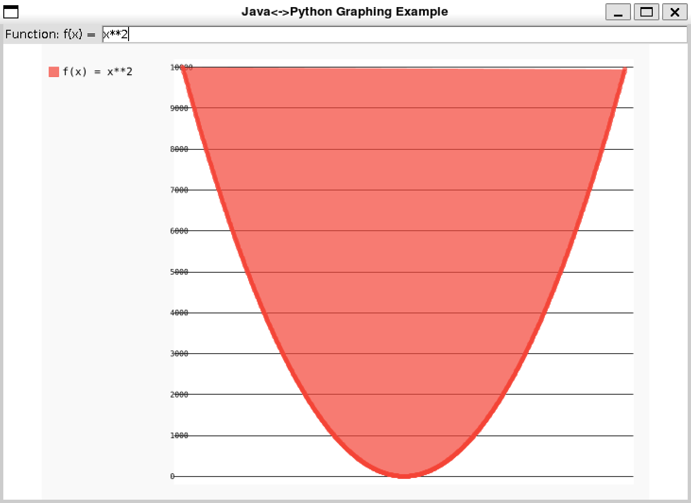Close the Java<->Python Graphing Example window
This screenshot has height=503, width=691.
coord(674,12)
